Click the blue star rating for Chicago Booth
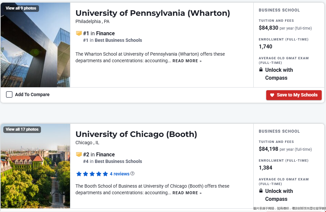The height and width of the screenshot is (212, 326). coord(92,174)
